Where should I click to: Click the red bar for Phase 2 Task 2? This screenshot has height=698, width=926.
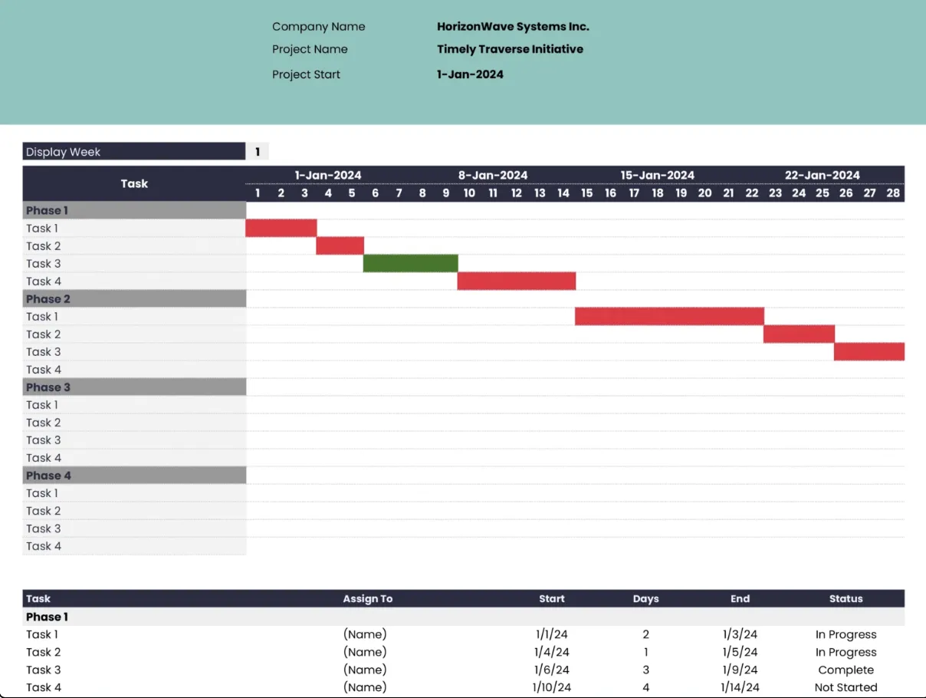pyautogui.click(x=800, y=334)
